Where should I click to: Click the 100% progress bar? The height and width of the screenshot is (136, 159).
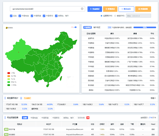[x=145, y=27]
